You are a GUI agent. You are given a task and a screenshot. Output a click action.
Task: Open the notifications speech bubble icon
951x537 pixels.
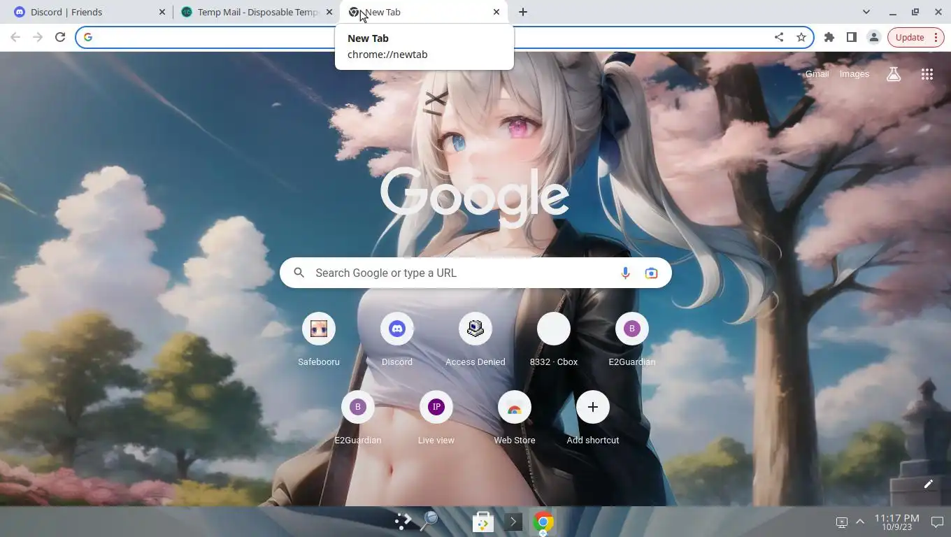click(x=936, y=522)
